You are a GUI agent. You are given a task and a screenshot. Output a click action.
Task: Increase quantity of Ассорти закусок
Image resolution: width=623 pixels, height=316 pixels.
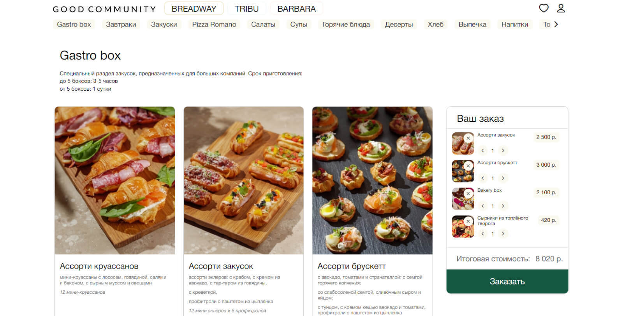(503, 151)
